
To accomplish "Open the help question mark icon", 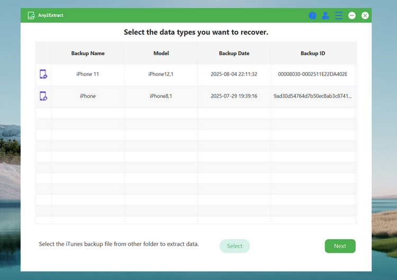I will pyautogui.click(x=312, y=15).
